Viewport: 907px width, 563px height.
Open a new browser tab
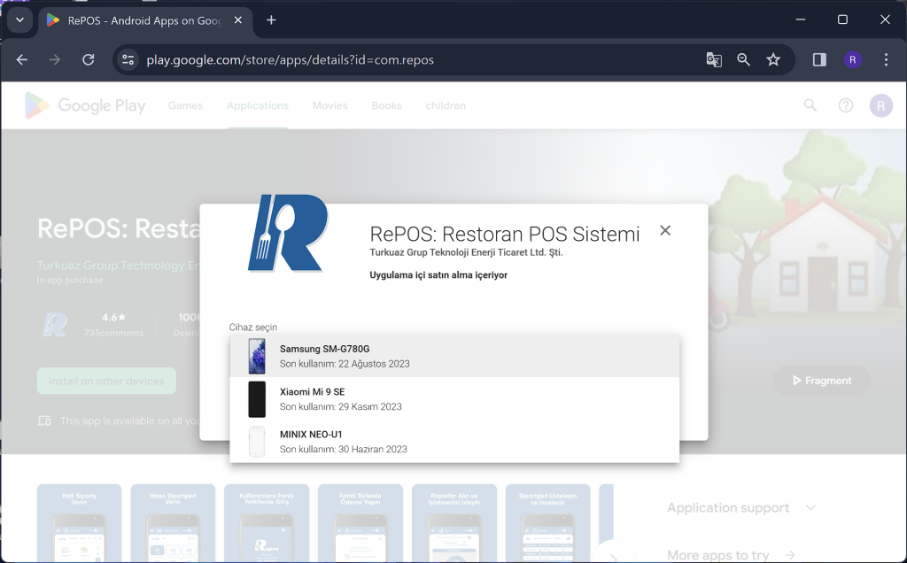point(271,20)
